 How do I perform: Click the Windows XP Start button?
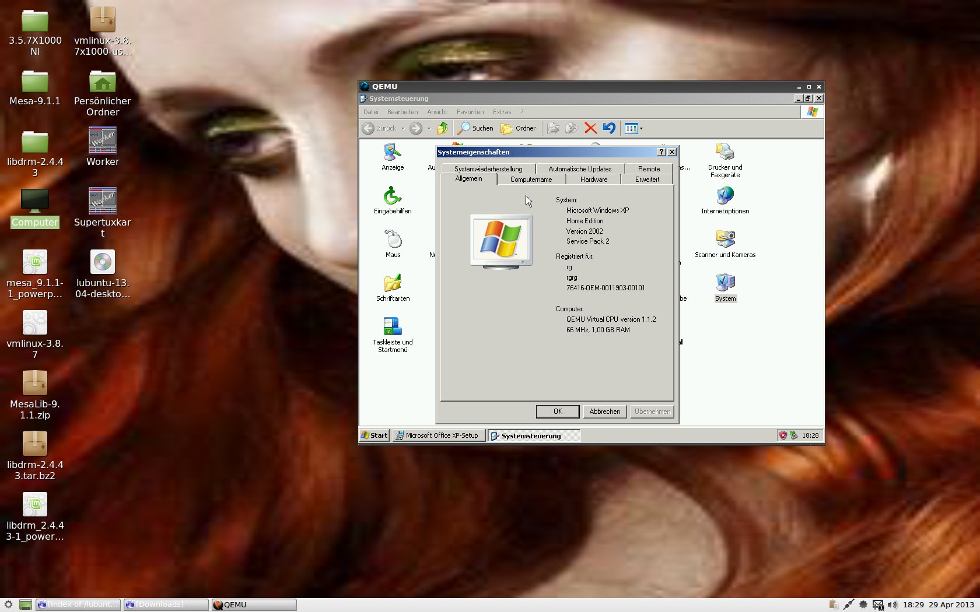click(374, 435)
